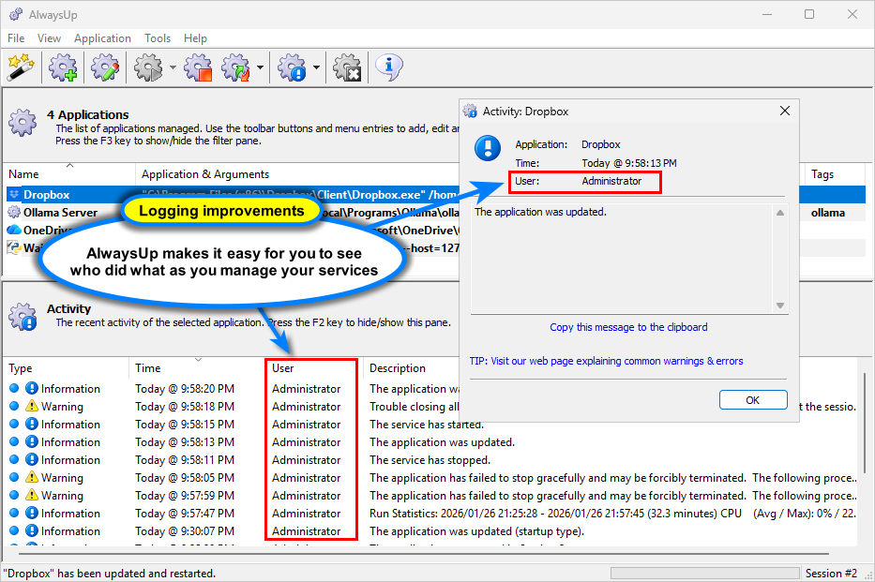The height and width of the screenshot is (582, 875).
Task: Expand the restart icon's dropdown menu
Action: tap(259, 67)
